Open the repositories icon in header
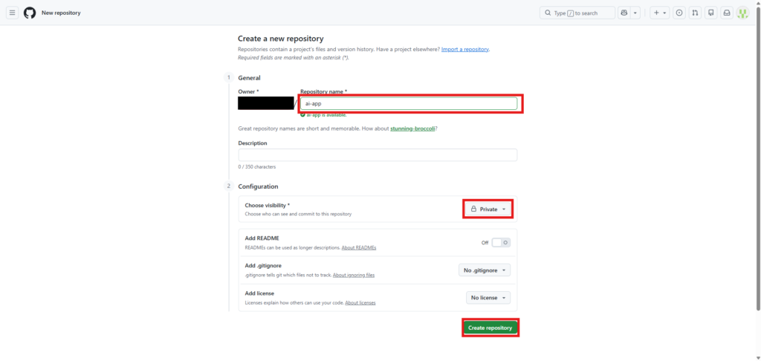The width and height of the screenshot is (761, 361). coord(711,13)
